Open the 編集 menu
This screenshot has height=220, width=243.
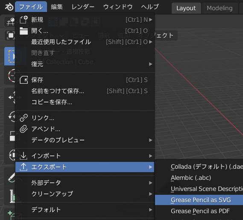coord(57,7)
